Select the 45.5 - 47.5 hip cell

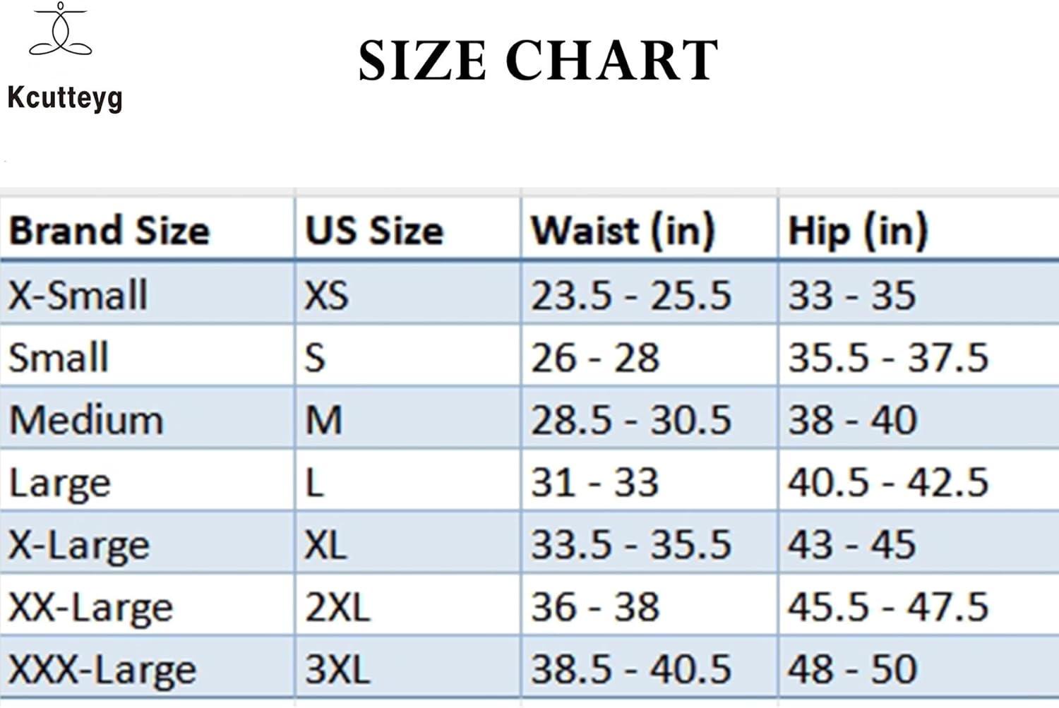887,607
